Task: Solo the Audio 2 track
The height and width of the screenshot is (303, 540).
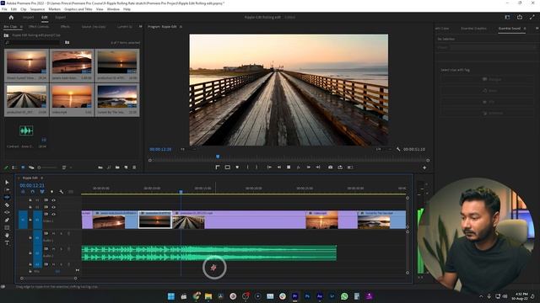Action: 61,249
